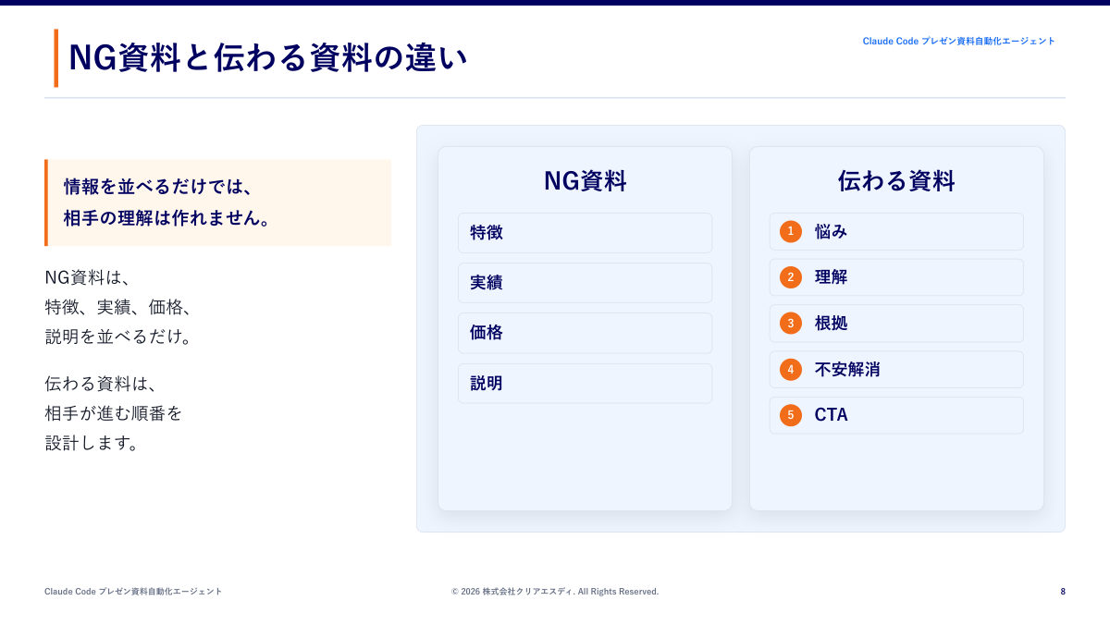Select the 理解 step label
Screen dimensions: 1110x625
pyautogui.click(x=831, y=277)
